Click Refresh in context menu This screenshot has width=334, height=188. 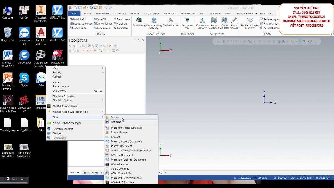click(x=76, y=77)
